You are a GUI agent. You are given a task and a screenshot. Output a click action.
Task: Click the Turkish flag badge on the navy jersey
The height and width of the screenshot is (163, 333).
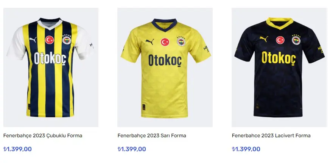click(x=280, y=40)
